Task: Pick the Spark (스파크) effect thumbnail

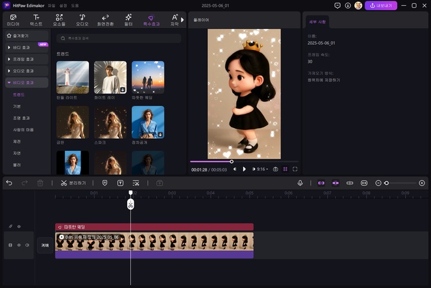Action: (x=110, y=122)
